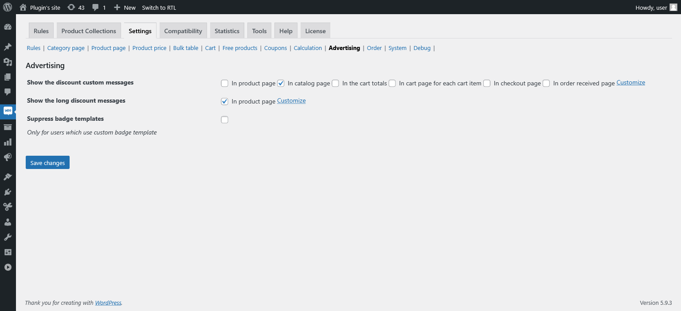
Task: Click the scissors sidebar icon
Action: click(x=8, y=207)
